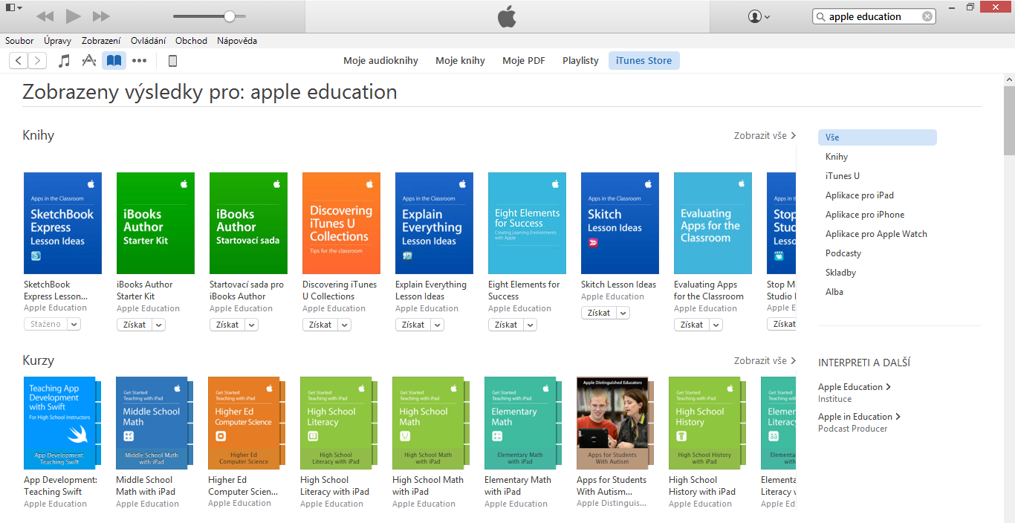Select the Vše filter in sidebar
This screenshot has width=1015, height=523.
(x=878, y=137)
